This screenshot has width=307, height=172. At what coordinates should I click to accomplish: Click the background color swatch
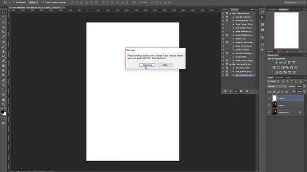[5, 114]
